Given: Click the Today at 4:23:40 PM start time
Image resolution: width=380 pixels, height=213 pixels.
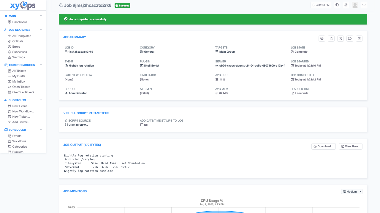Looking at the screenshot, I should click(306, 66).
